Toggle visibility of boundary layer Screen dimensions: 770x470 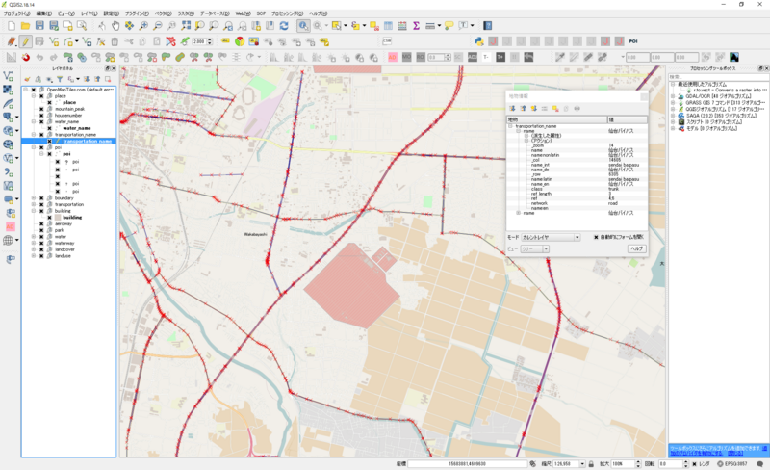[x=41, y=198]
